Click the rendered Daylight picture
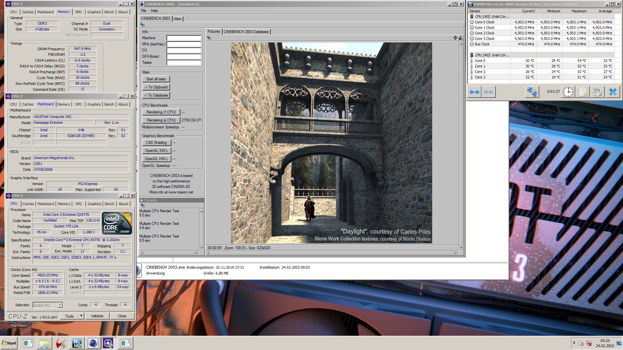Viewport: 623px width, 350px height. 331,143
